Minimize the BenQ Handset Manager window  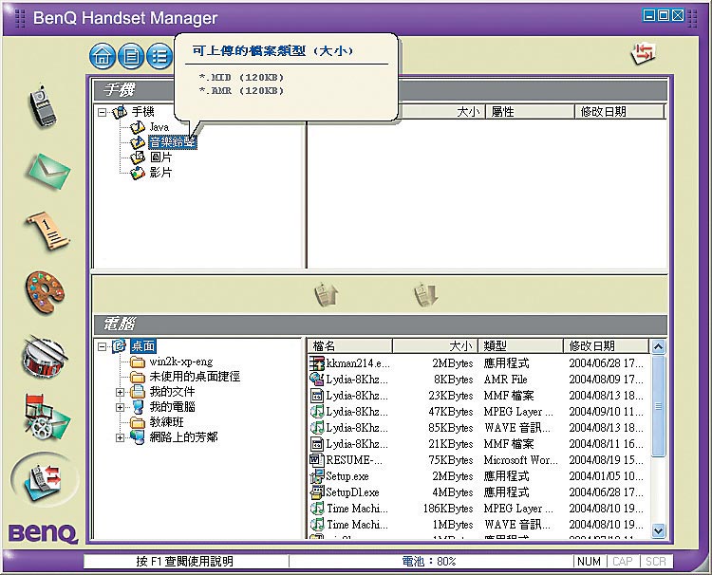point(649,16)
